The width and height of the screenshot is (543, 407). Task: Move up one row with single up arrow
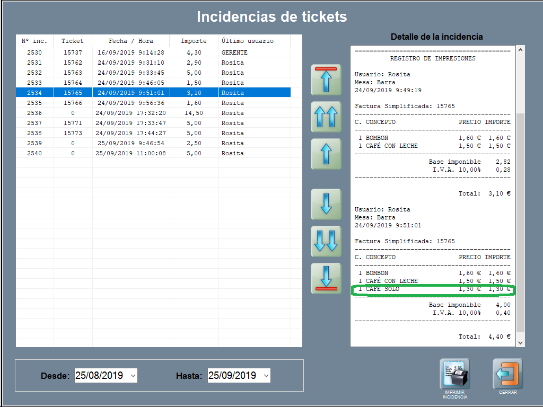326,154
